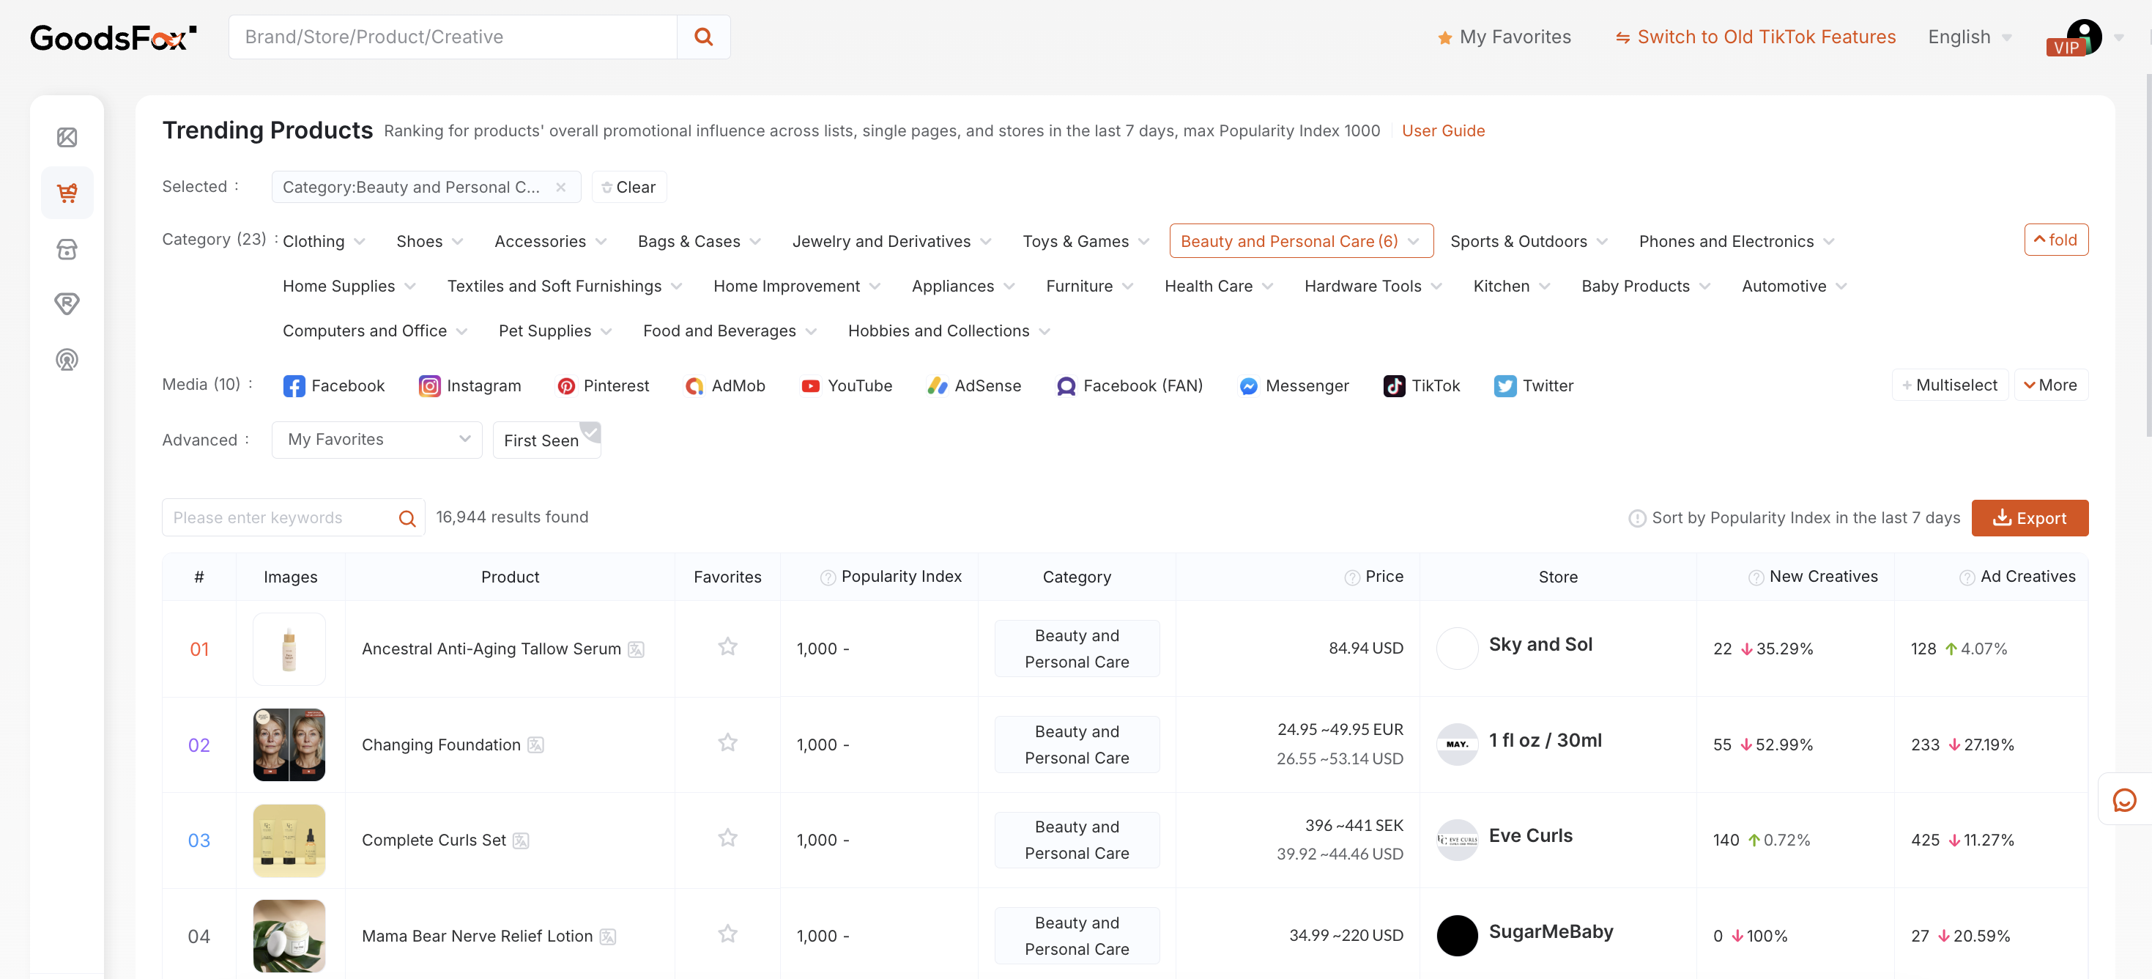
Task: Favorite the Ancestral Anti-Aging Tallow Serum star
Action: pos(727,647)
